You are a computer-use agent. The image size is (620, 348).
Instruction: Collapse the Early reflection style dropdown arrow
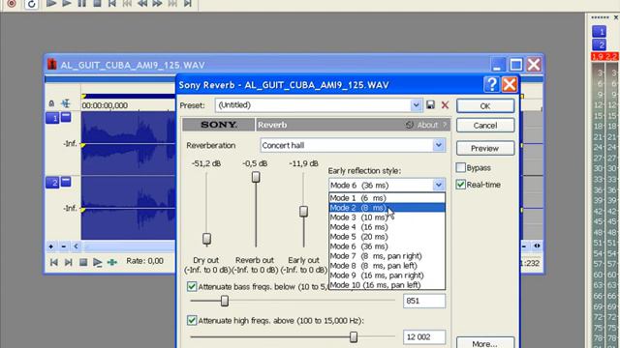439,185
